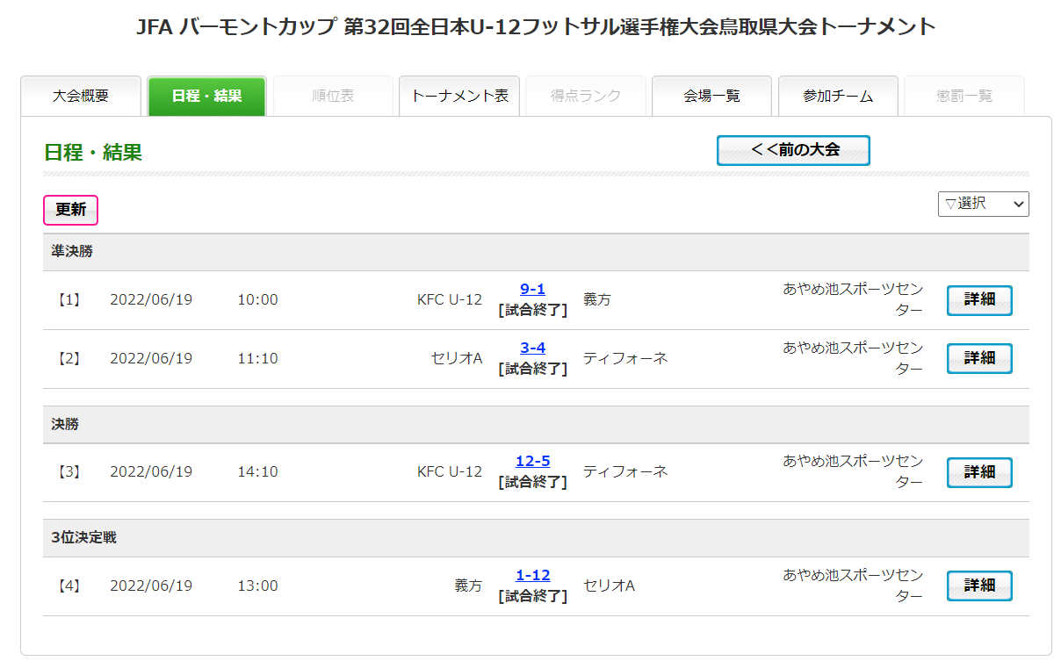Open the 参加チーム tab
Image resolution: width=1061 pixels, height=661 pixels.
(838, 96)
